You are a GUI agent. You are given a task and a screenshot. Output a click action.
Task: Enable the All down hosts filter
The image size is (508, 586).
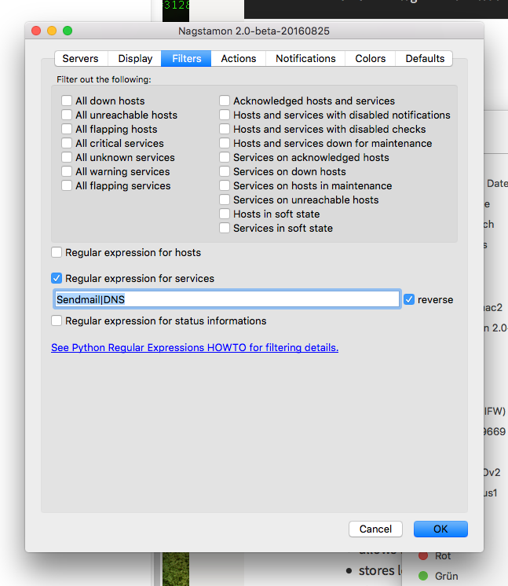pyautogui.click(x=68, y=101)
